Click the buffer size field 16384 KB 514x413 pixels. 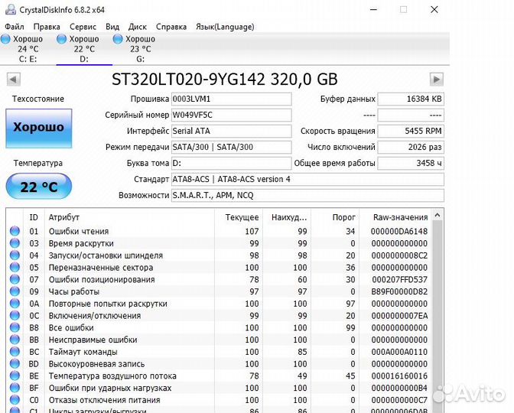[411, 99]
